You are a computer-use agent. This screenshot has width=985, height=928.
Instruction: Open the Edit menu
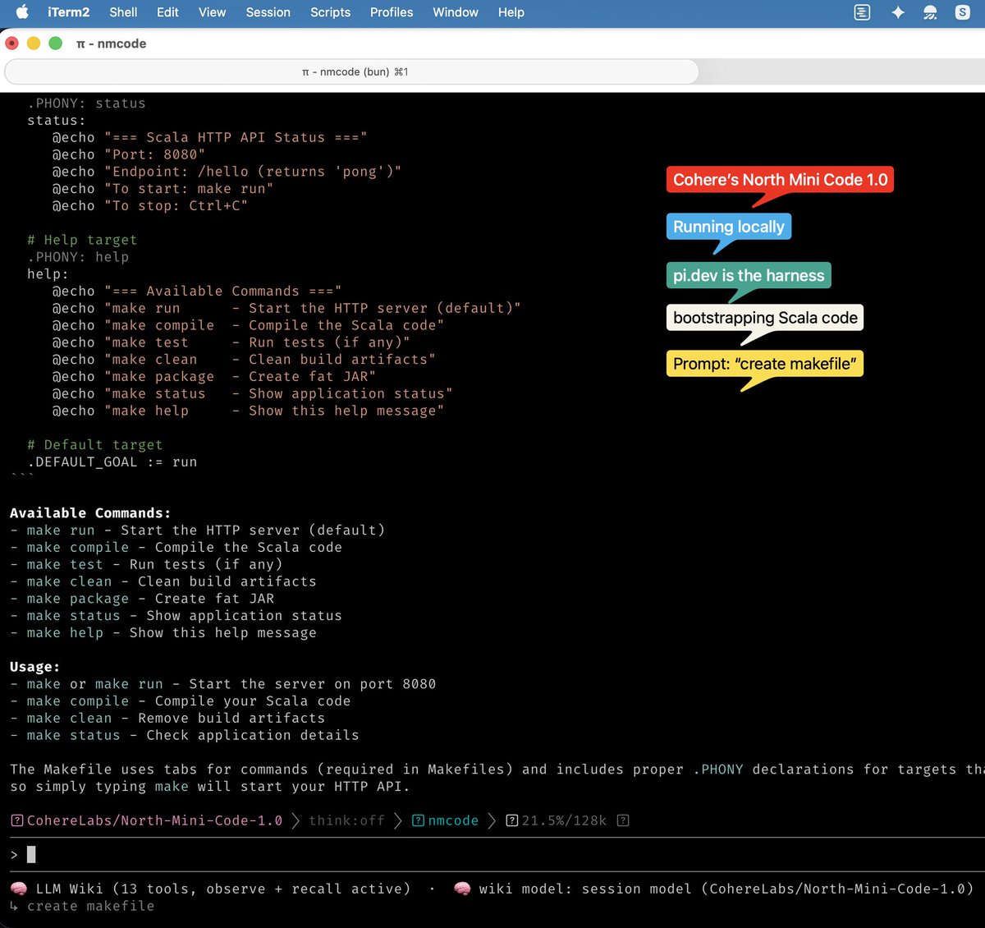pyautogui.click(x=167, y=12)
